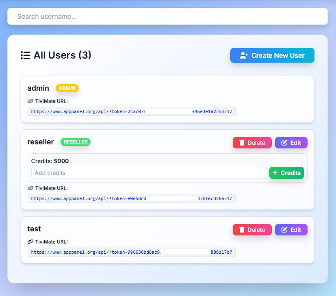Click the Search username input field
The height and width of the screenshot is (296, 336).
(167, 16)
